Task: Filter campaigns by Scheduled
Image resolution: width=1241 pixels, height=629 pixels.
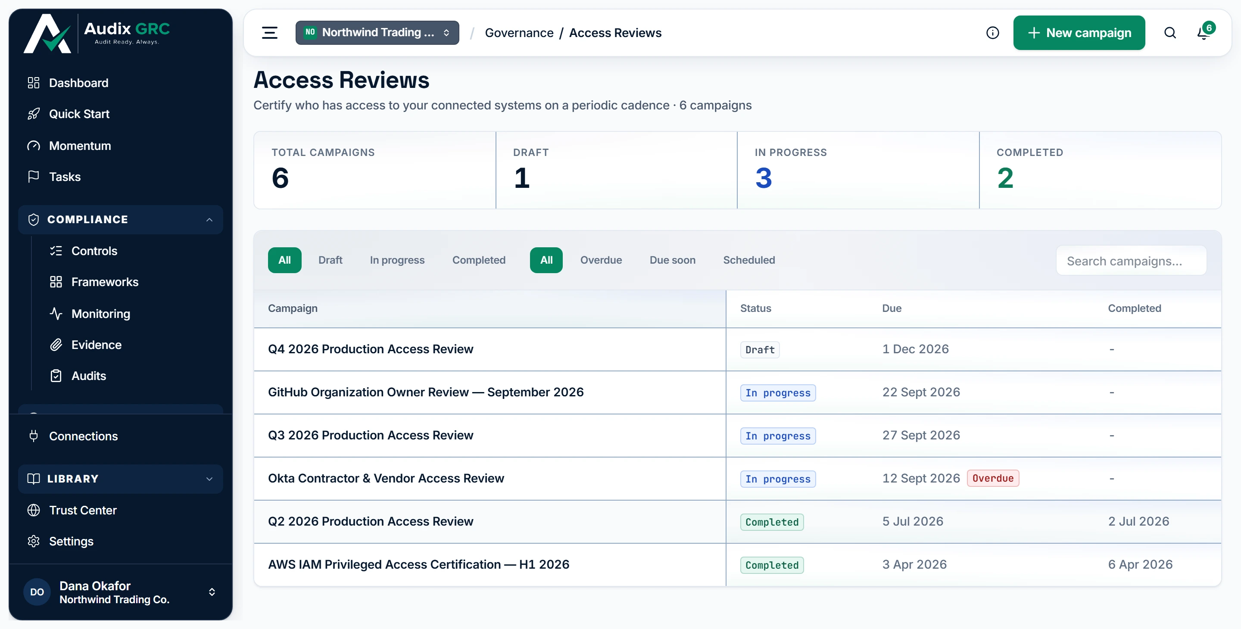Action: [749, 260]
